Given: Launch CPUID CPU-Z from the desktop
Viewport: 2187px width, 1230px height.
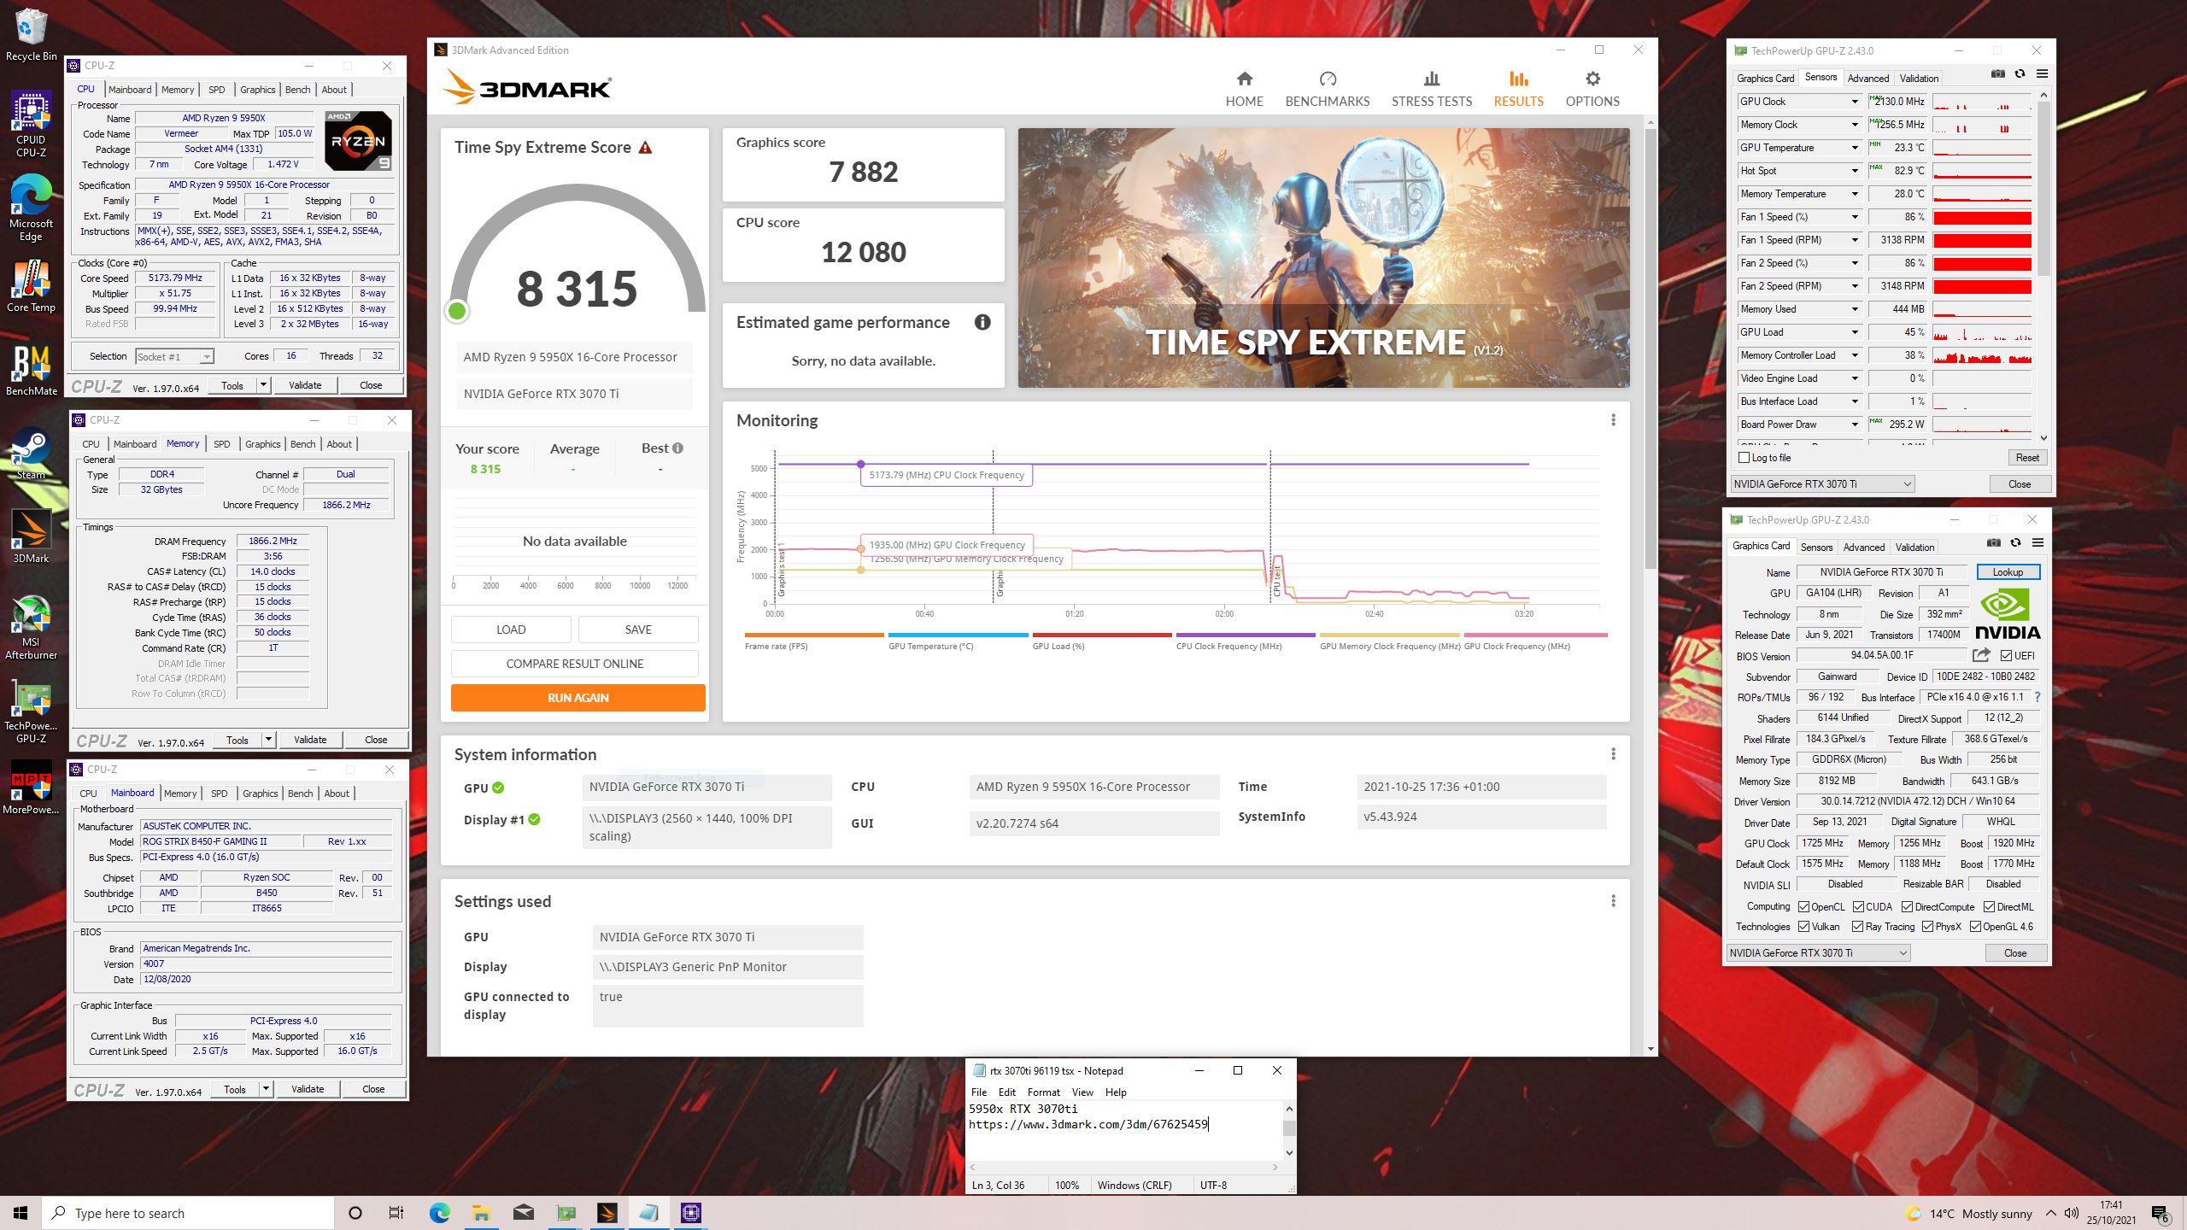Looking at the screenshot, I should tap(31, 126).
